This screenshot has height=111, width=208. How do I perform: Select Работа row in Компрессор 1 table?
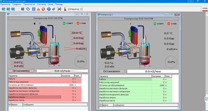[45, 79]
